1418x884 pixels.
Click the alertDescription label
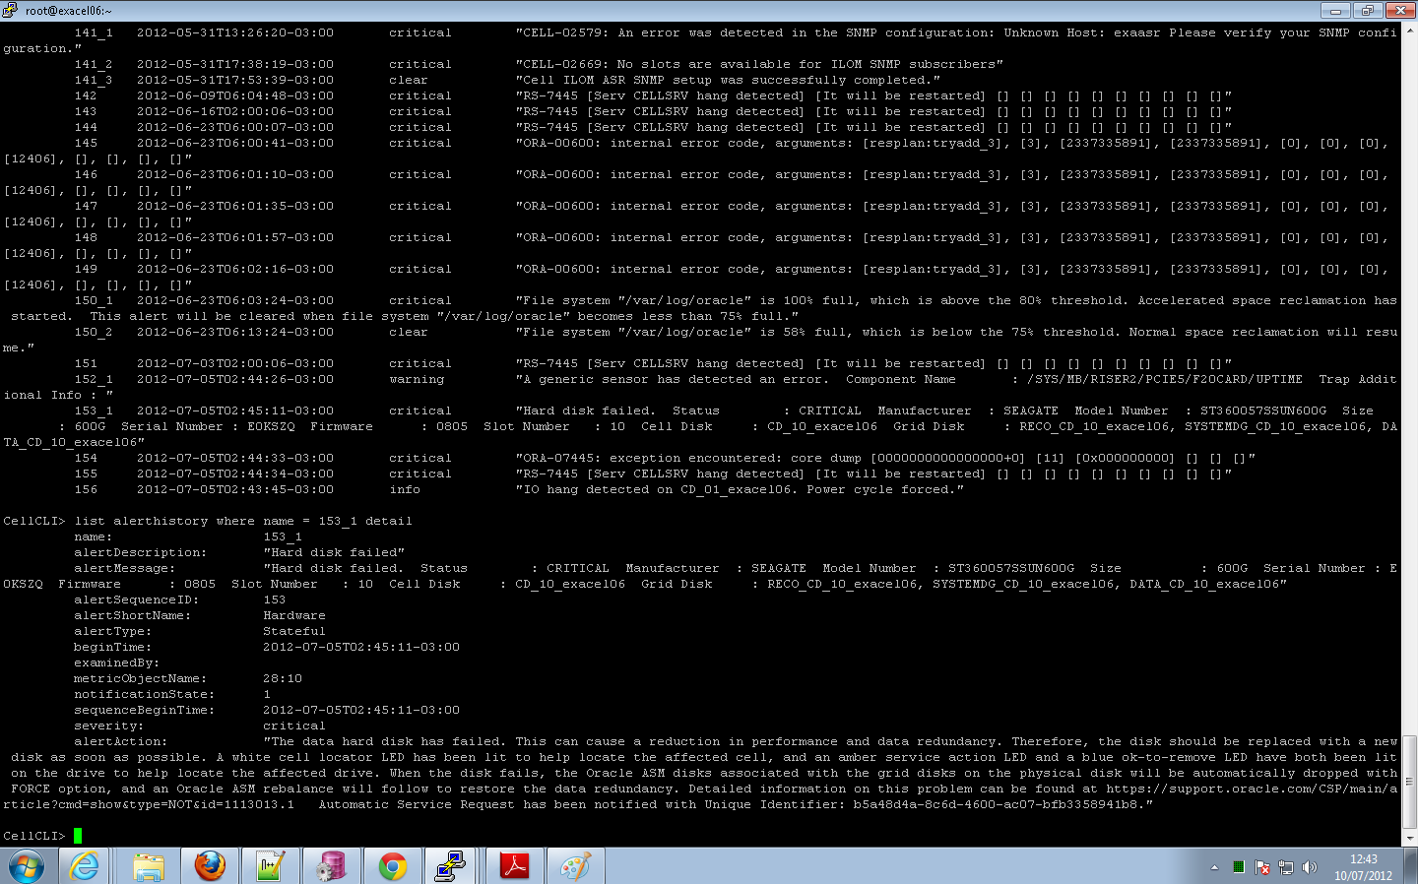coord(140,552)
